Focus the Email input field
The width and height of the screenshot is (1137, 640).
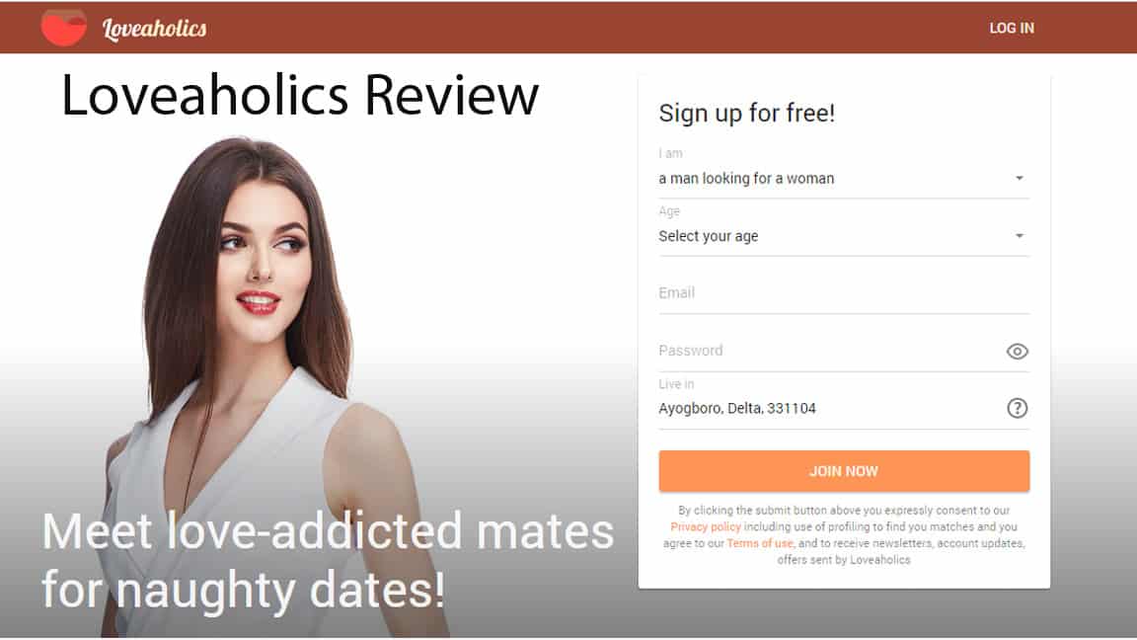844,294
